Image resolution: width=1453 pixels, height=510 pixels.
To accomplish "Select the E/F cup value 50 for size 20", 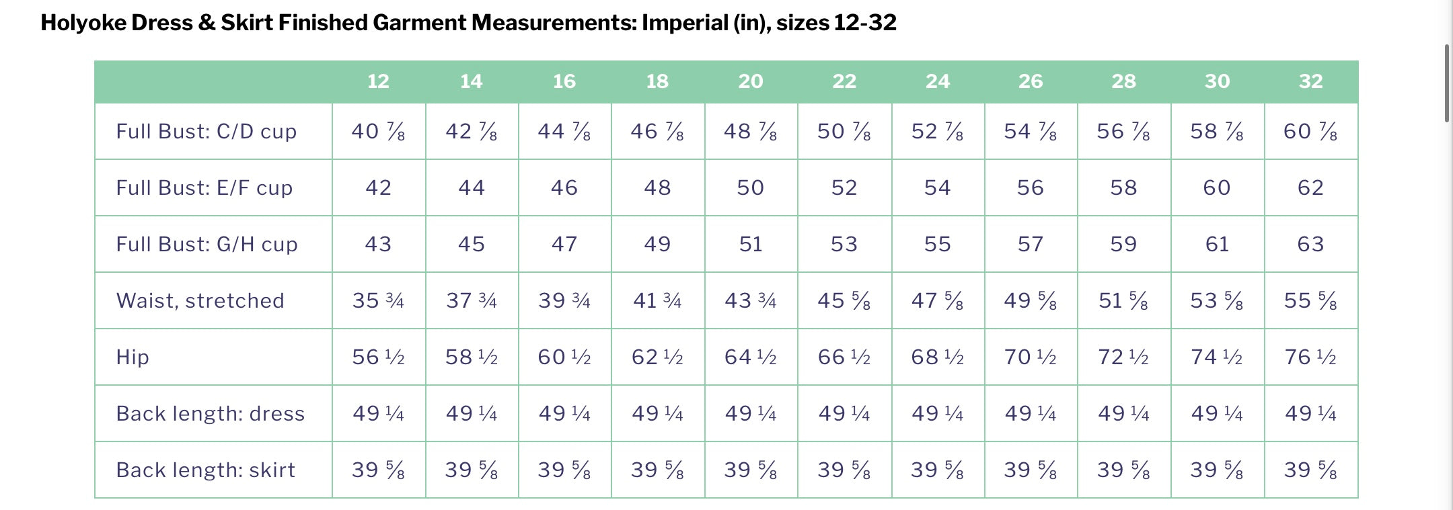I will 750,188.
